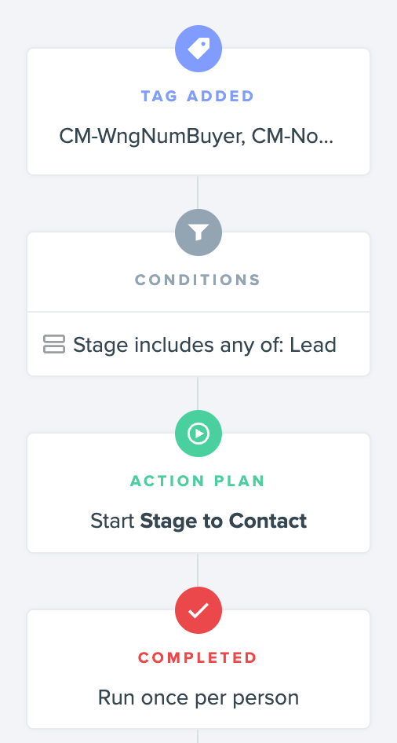Click the TAG ADDED heading label
Screen dimensions: 397x743
[198, 96]
